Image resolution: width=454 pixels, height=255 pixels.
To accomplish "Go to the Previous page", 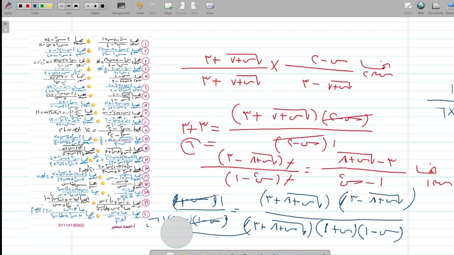I will coord(181,8).
